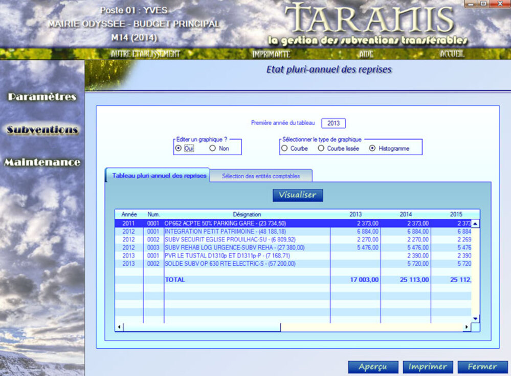Image resolution: width=511 pixels, height=376 pixels.
Task: Open the Aide help menu
Action: point(366,54)
